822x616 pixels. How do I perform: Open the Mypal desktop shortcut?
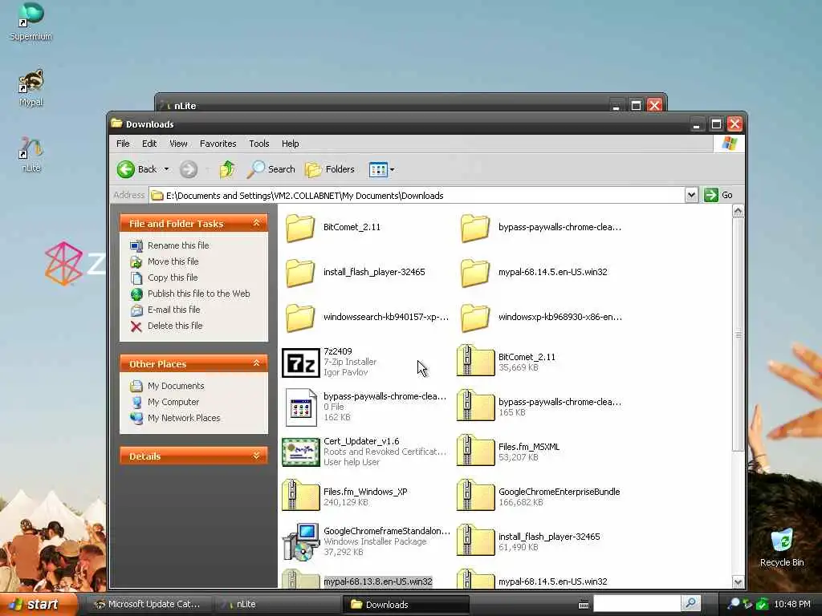[x=31, y=87]
